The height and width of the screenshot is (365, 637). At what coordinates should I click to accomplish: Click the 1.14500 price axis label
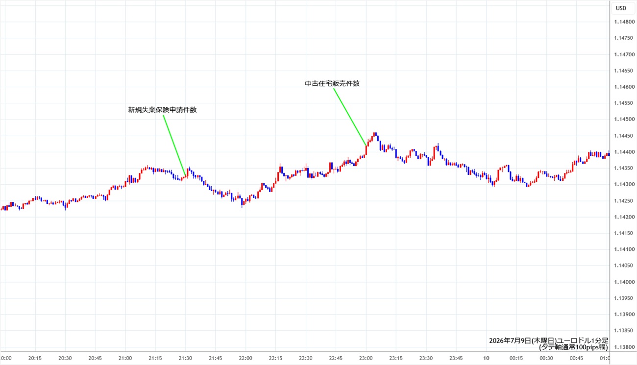click(x=624, y=120)
